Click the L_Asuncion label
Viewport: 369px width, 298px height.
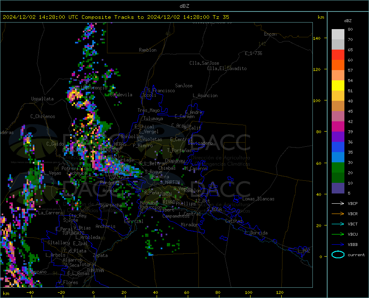click(x=205, y=96)
